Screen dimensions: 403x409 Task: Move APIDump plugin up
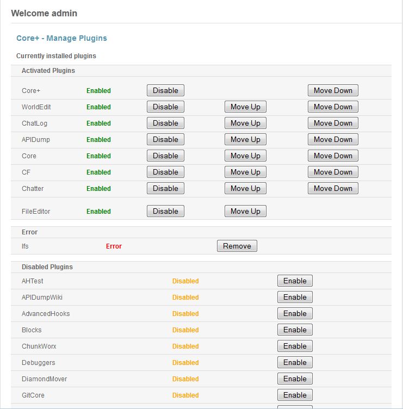tap(245, 139)
